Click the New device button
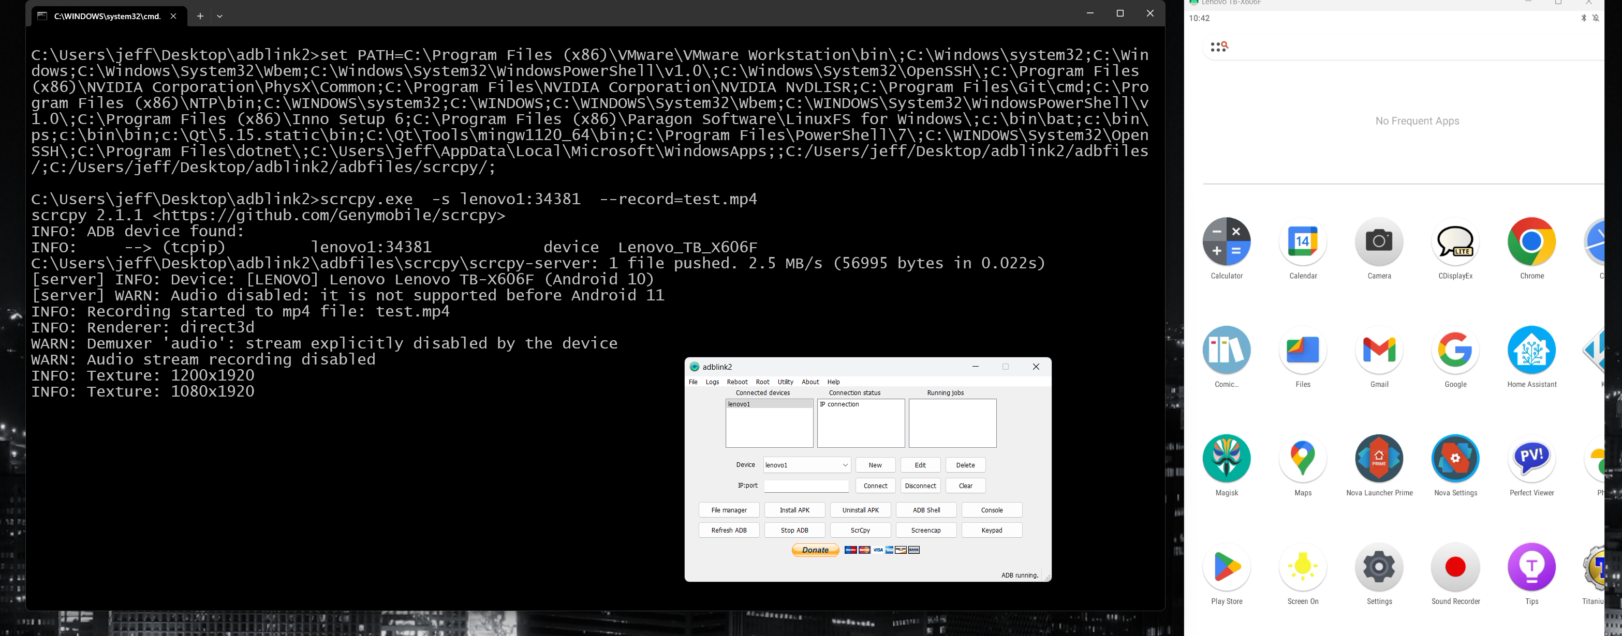Screen dimensions: 1622x636 [875, 465]
